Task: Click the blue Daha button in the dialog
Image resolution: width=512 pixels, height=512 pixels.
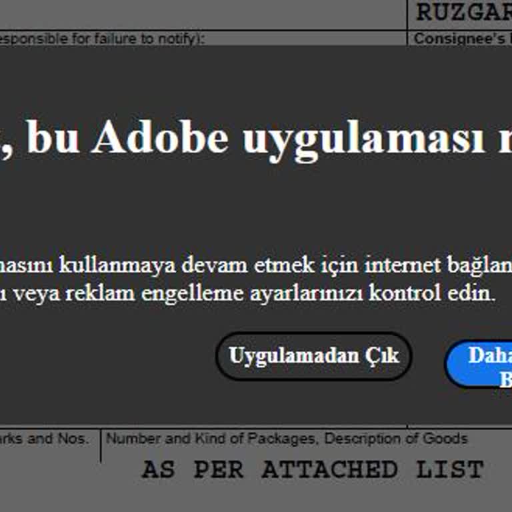Action: click(479, 364)
